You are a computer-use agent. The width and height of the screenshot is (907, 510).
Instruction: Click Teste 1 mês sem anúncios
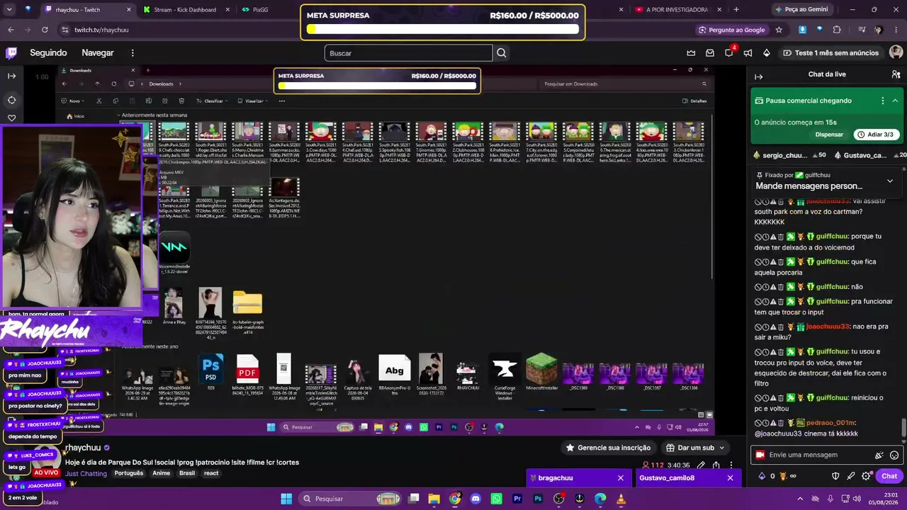click(830, 53)
